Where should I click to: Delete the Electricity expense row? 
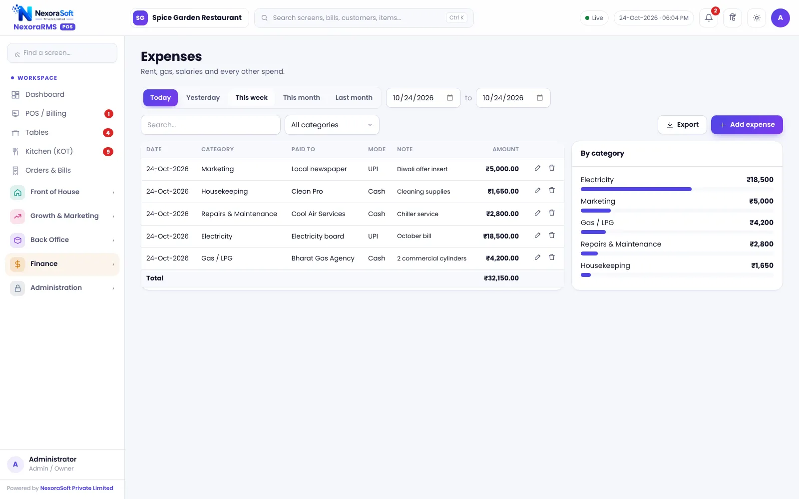click(x=552, y=236)
